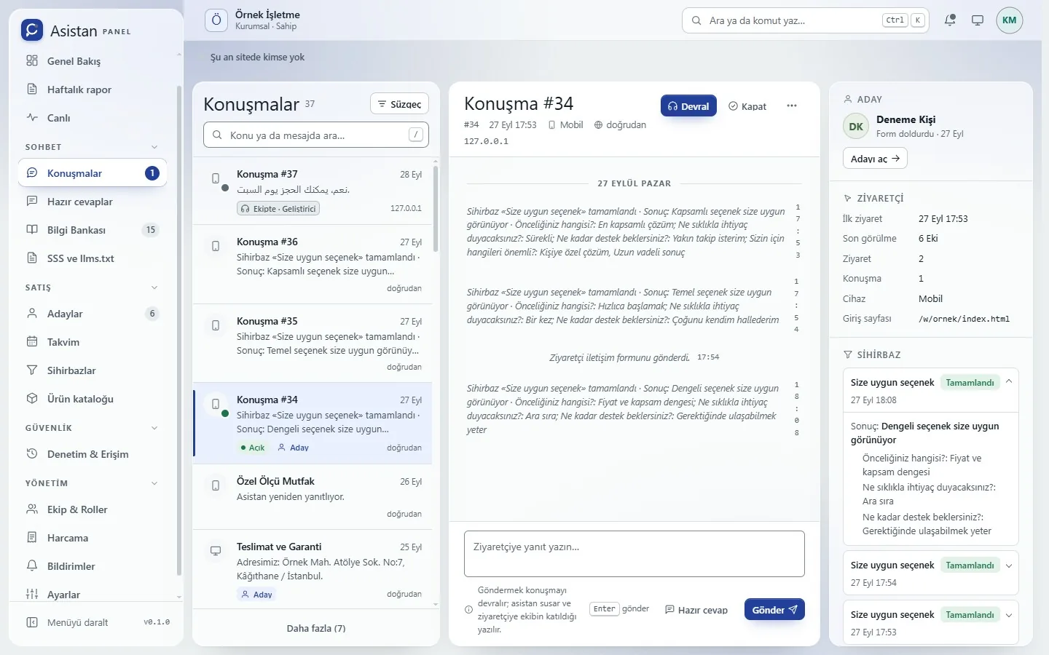Collapse the GÜVENLİK sidebar section
Screen dimensions: 1049x655
93,428
